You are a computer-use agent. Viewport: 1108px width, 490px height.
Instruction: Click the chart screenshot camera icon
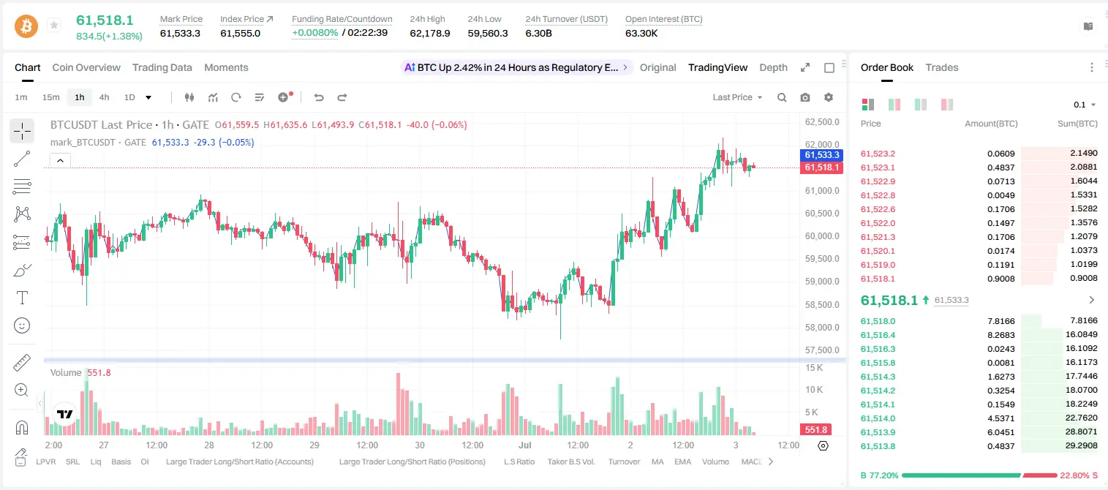click(805, 97)
